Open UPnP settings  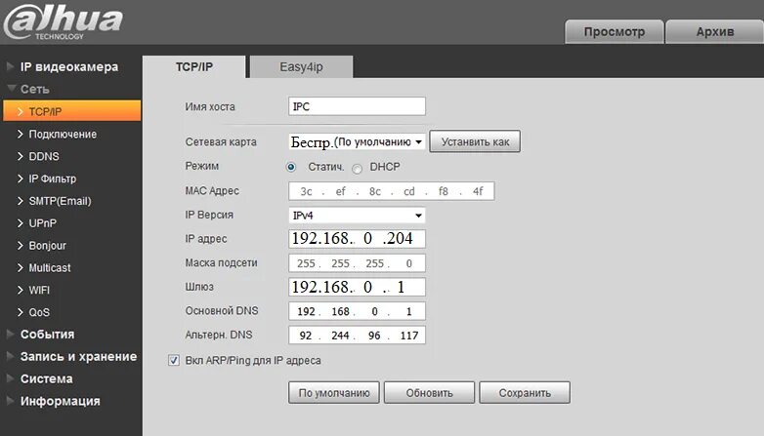[42, 223]
